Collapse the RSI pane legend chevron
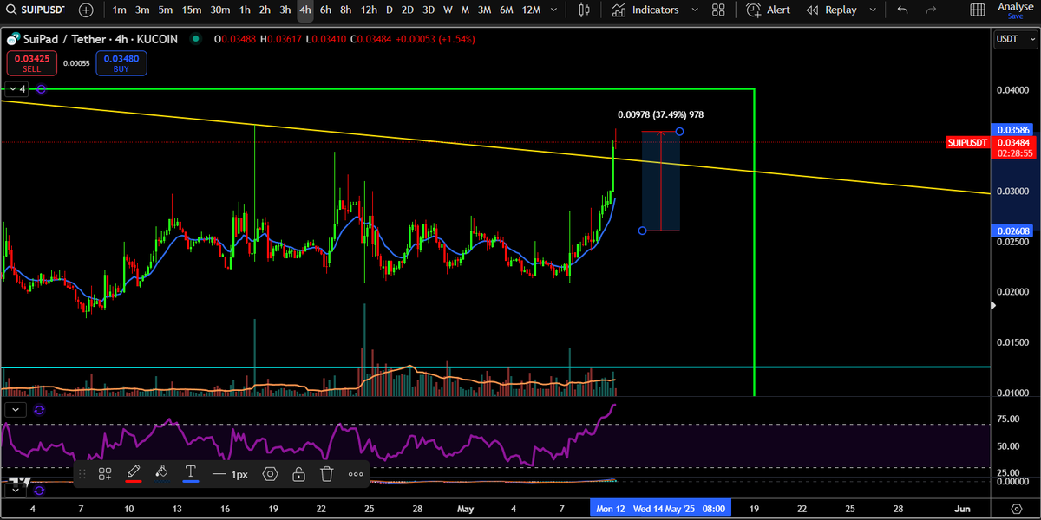 point(15,408)
